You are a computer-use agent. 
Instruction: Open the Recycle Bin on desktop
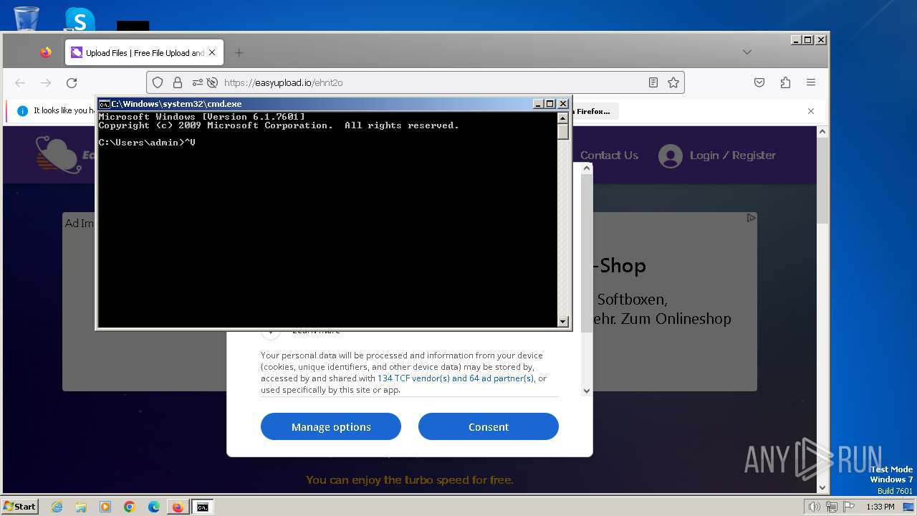pyautogui.click(x=26, y=18)
